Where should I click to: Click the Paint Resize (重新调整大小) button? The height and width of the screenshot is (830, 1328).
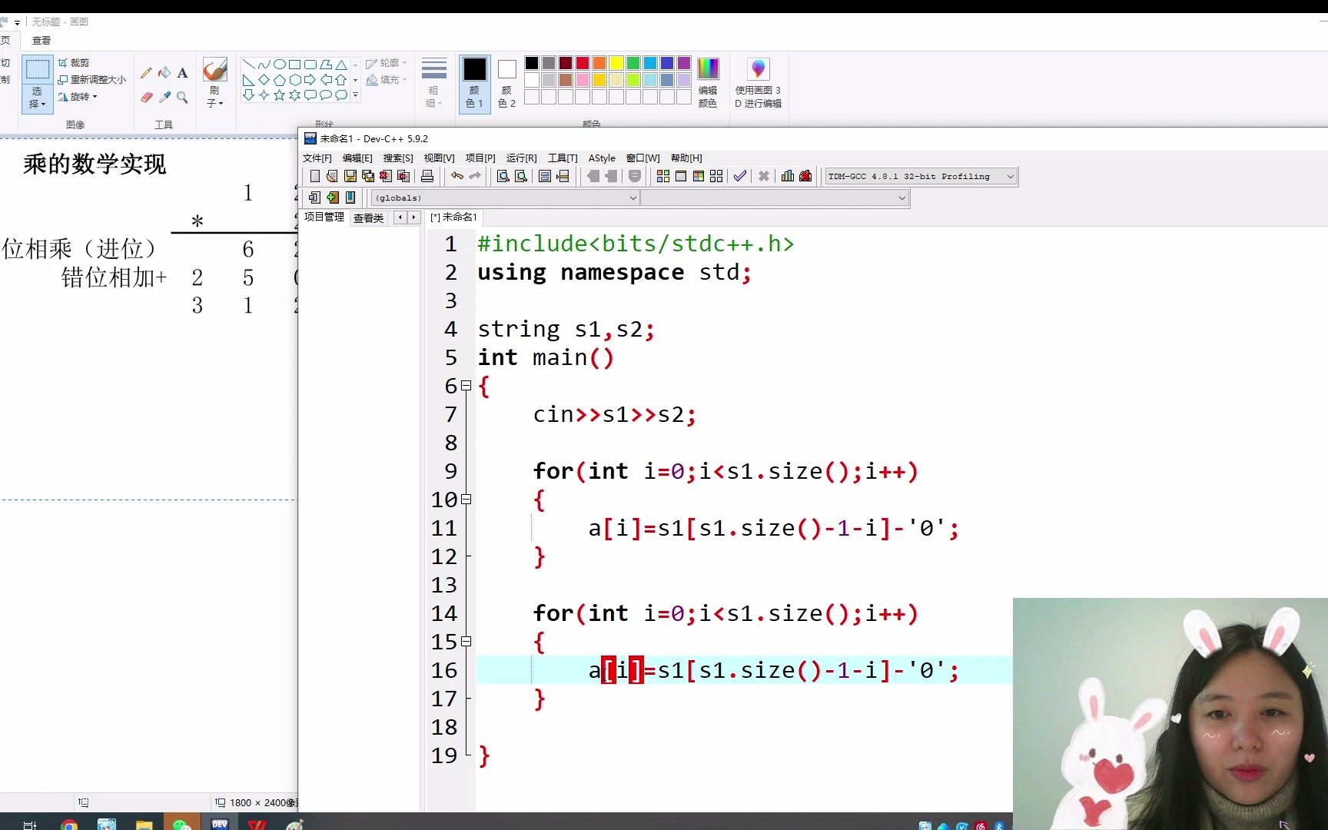pyautogui.click(x=91, y=79)
